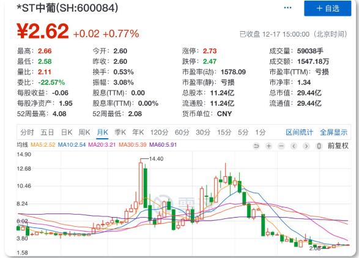359x258 pixels.
Task: Switch to the 1分 chart tab
Action: [261, 132]
